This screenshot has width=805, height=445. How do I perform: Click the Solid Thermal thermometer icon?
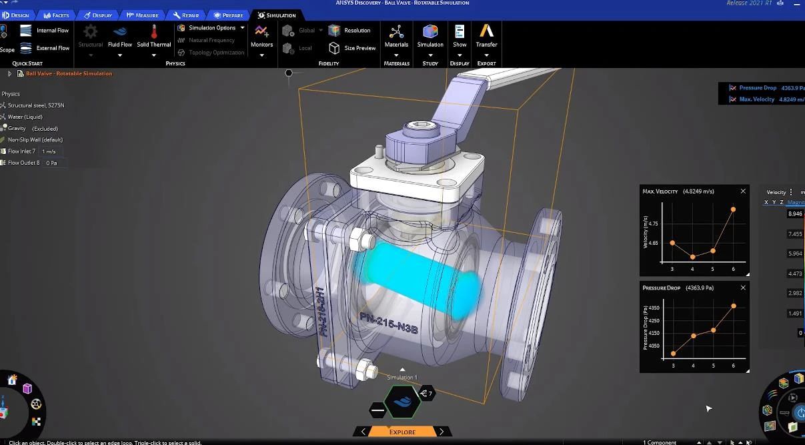click(x=154, y=31)
